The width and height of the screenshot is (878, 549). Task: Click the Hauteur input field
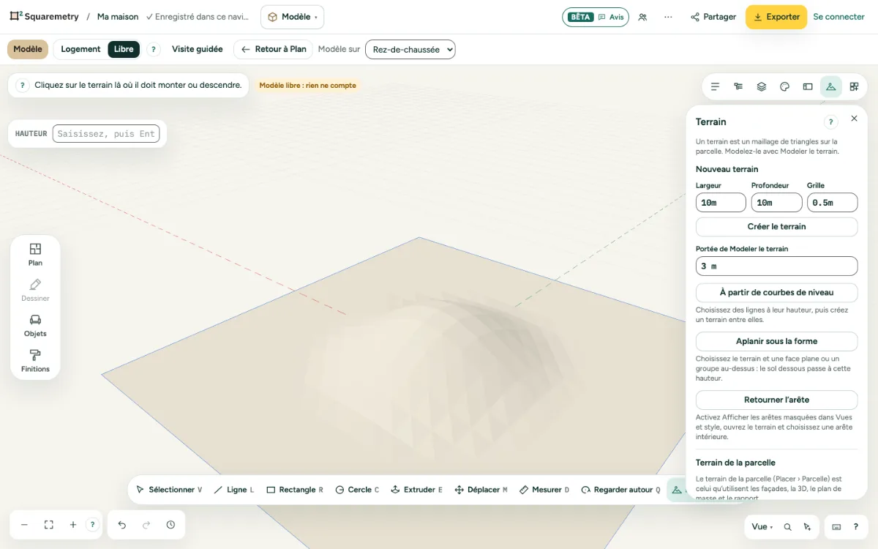(x=106, y=134)
